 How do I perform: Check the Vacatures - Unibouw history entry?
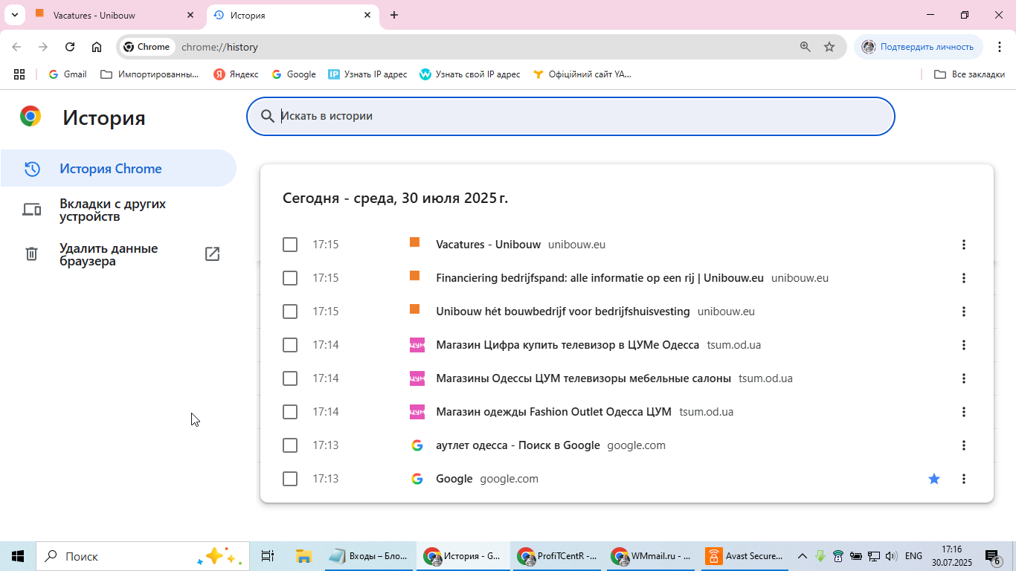click(x=290, y=245)
